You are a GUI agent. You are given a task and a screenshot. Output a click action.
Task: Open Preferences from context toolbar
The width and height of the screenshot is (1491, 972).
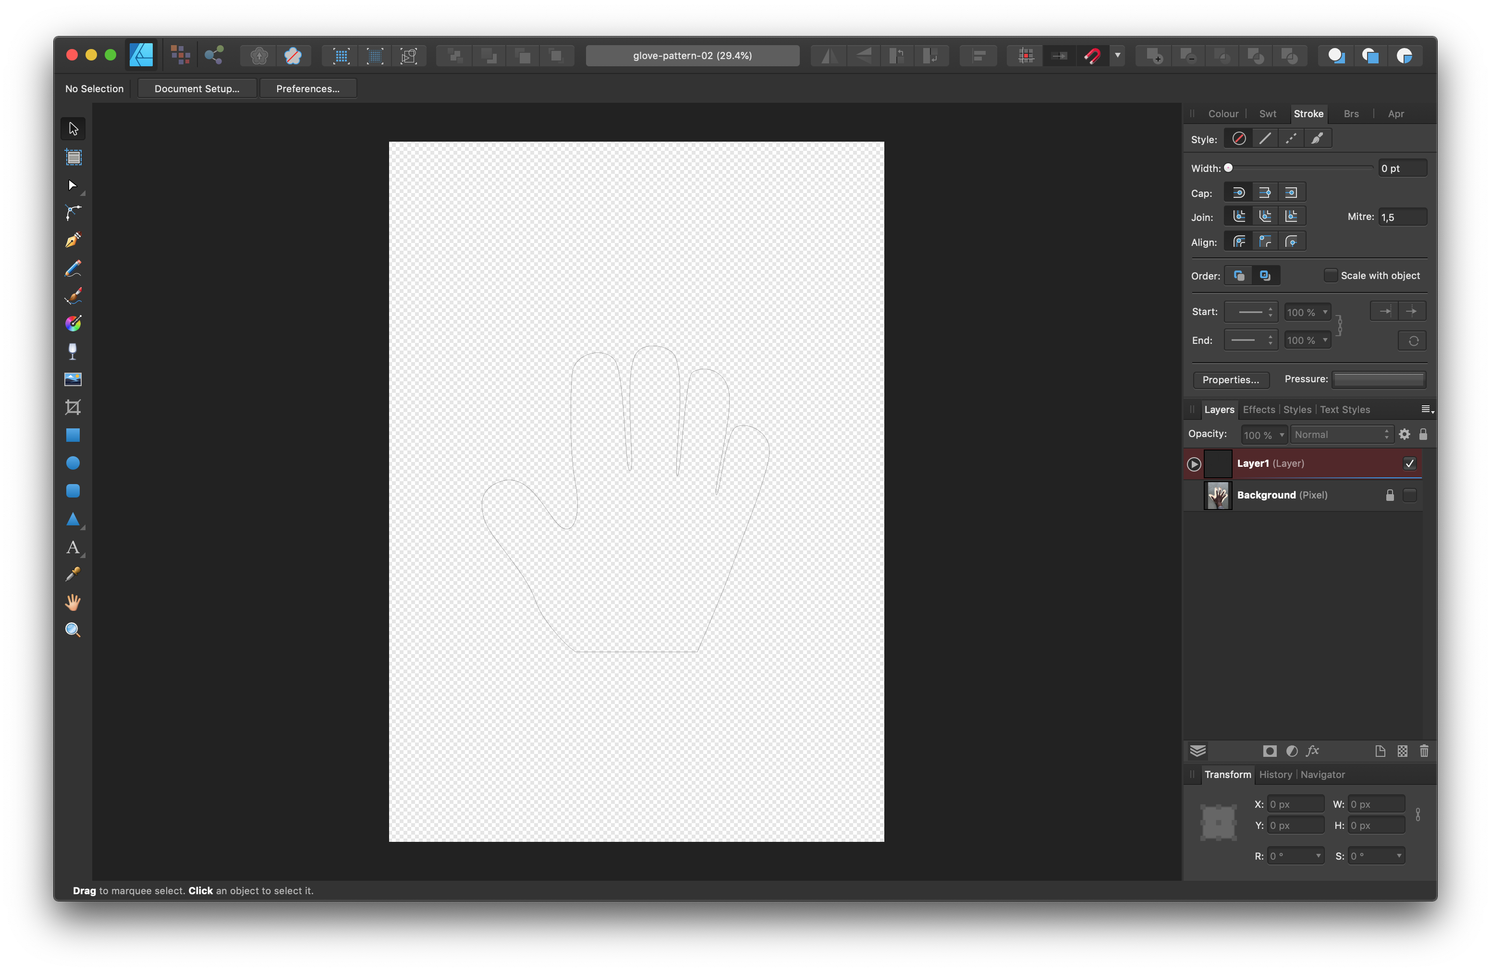click(x=307, y=89)
